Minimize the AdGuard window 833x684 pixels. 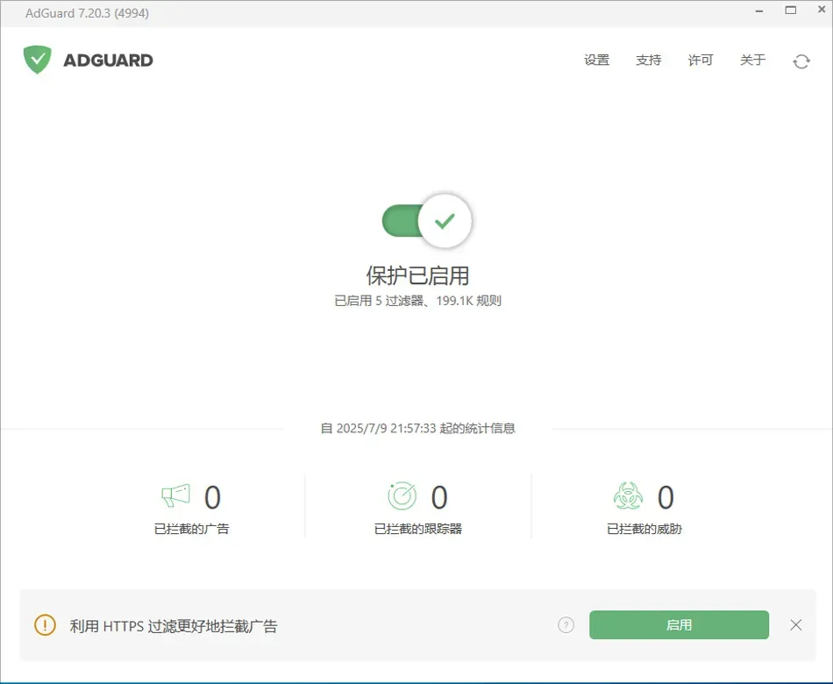759,11
